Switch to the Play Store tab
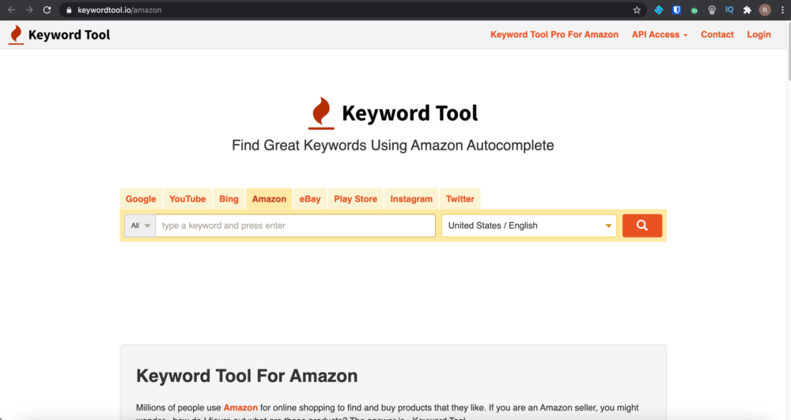The width and height of the screenshot is (791, 420). (356, 199)
